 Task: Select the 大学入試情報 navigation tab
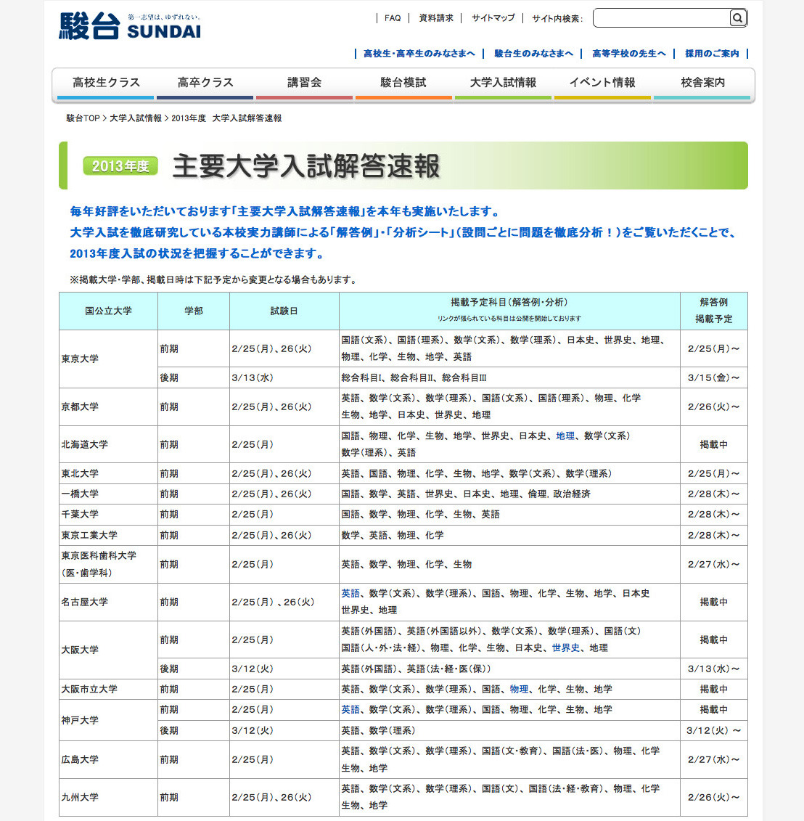pos(503,83)
